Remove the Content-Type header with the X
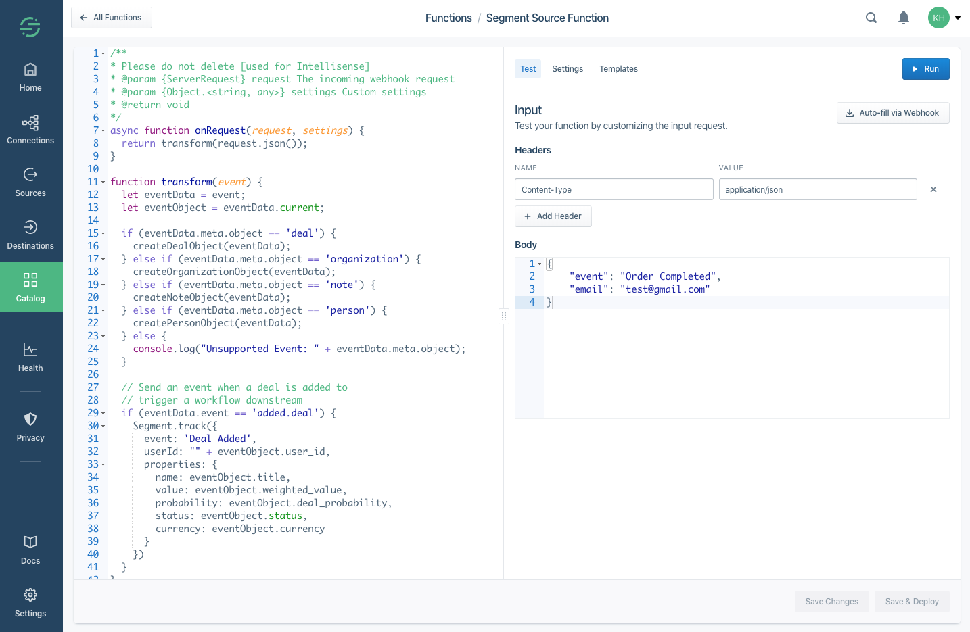This screenshot has height=632, width=970. pos(933,189)
